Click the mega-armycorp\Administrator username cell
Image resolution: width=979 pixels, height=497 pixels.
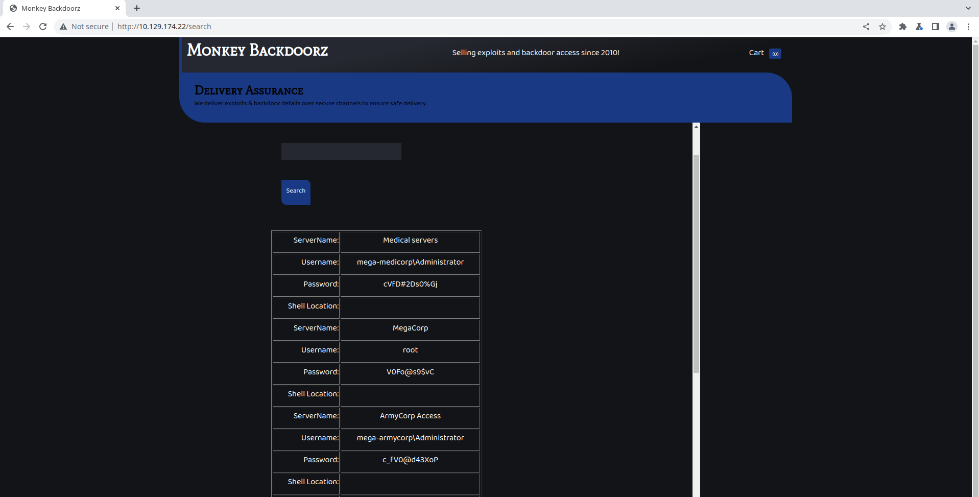410,439
